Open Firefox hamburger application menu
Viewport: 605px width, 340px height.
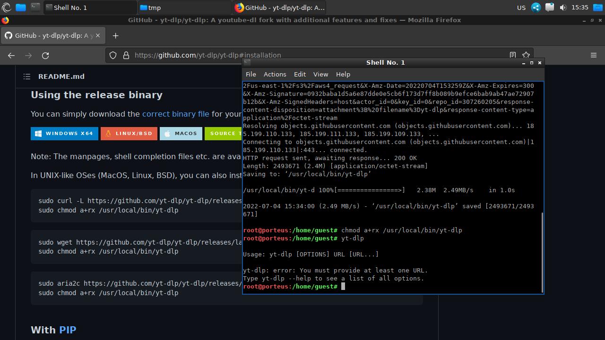point(594,55)
